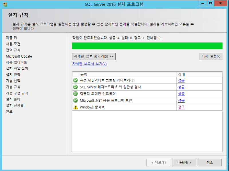Viewport: 229px width, 171px height.
Task: Click the check icon for Microsoft .NET 응용 프로그램 보안
Action: (x=75, y=100)
